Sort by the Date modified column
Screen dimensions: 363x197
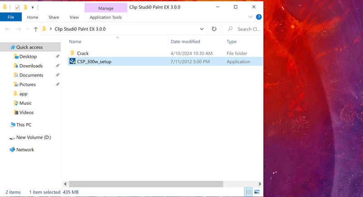[185, 42]
